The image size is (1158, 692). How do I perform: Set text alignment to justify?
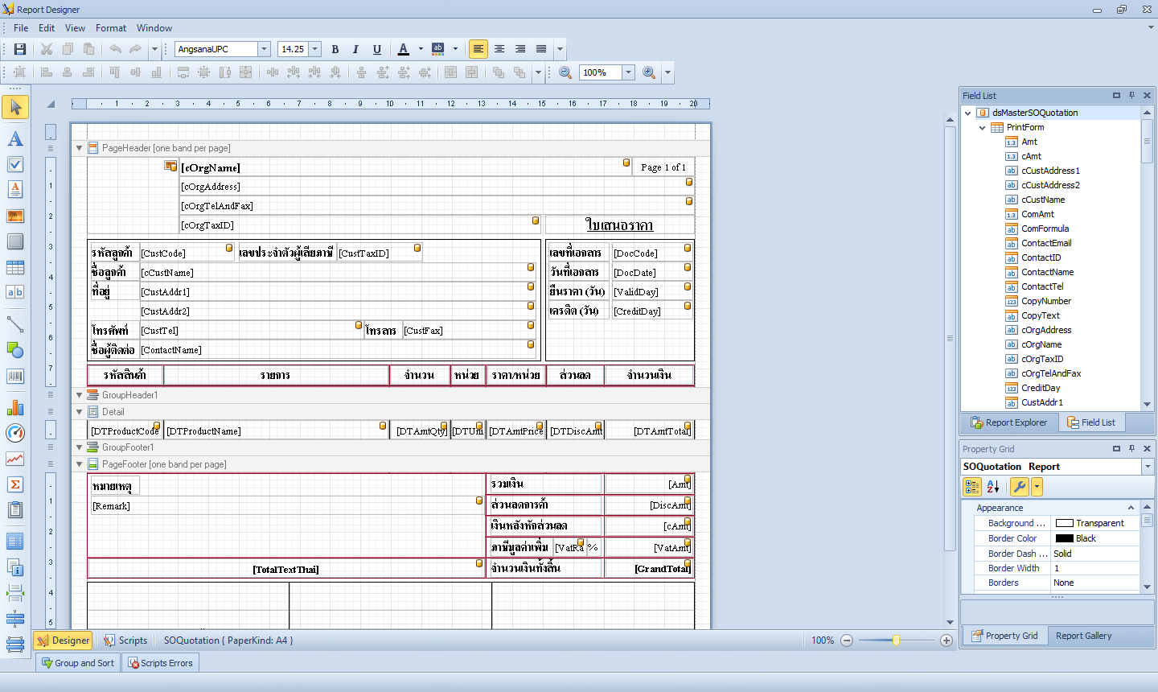pos(541,49)
